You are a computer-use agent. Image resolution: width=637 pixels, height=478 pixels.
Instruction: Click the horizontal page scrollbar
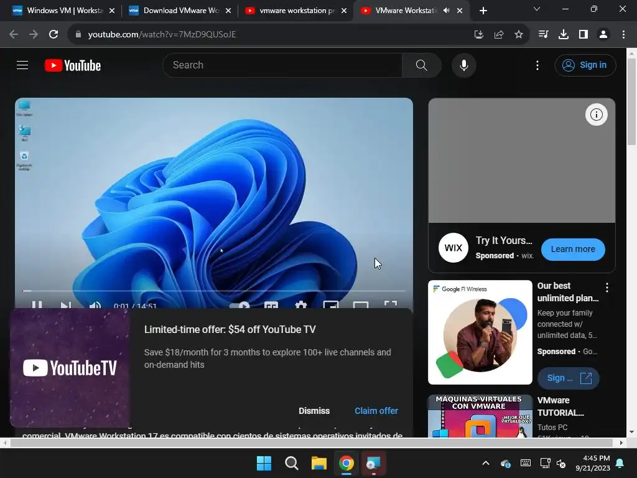click(311, 443)
